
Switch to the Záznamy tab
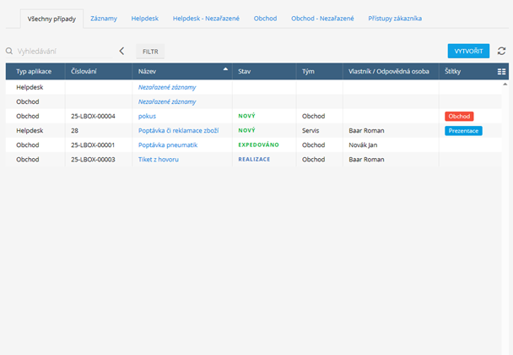point(104,18)
